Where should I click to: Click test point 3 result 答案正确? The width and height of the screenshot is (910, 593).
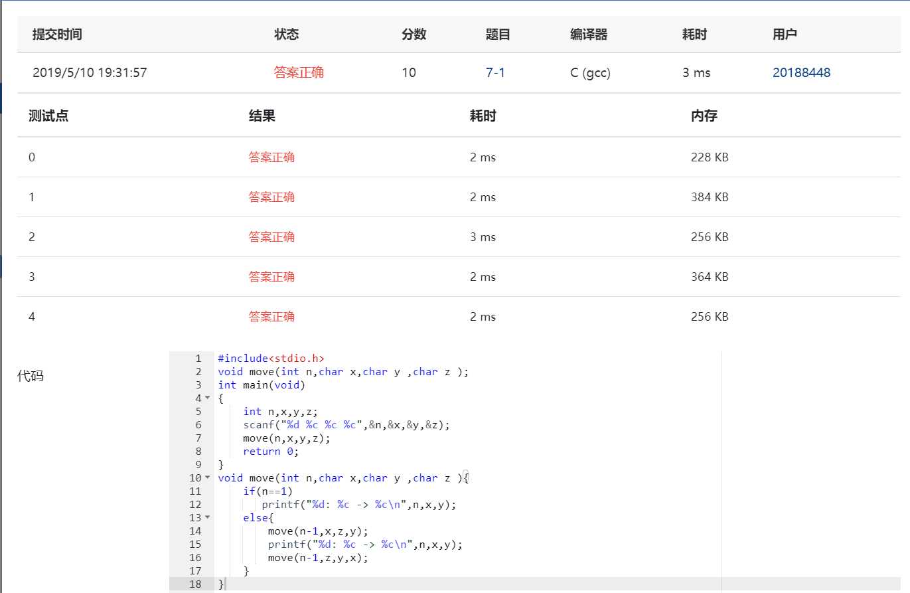[x=271, y=277]
